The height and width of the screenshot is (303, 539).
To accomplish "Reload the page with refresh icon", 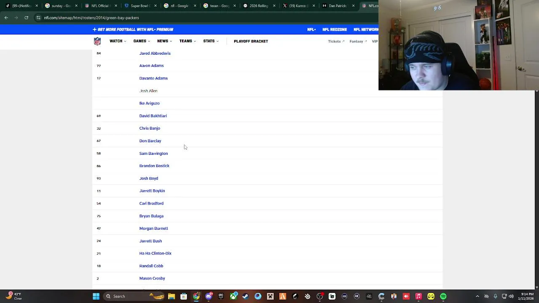I will coord(26,18).
